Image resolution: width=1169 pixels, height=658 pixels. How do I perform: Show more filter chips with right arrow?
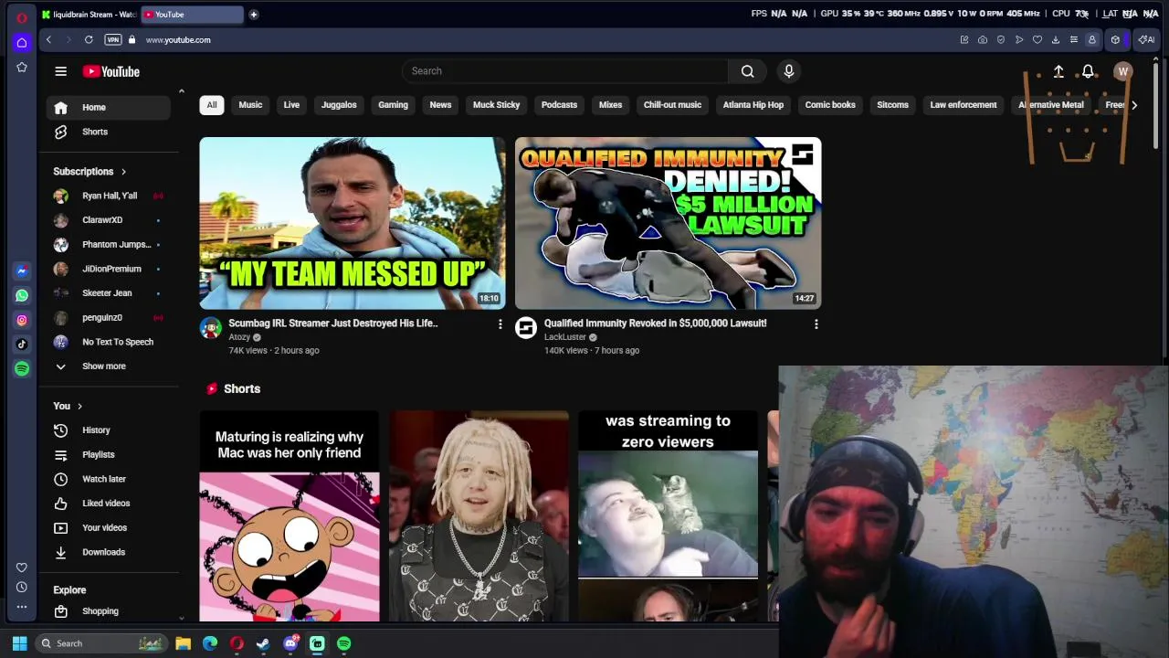tap(1133, 105)
